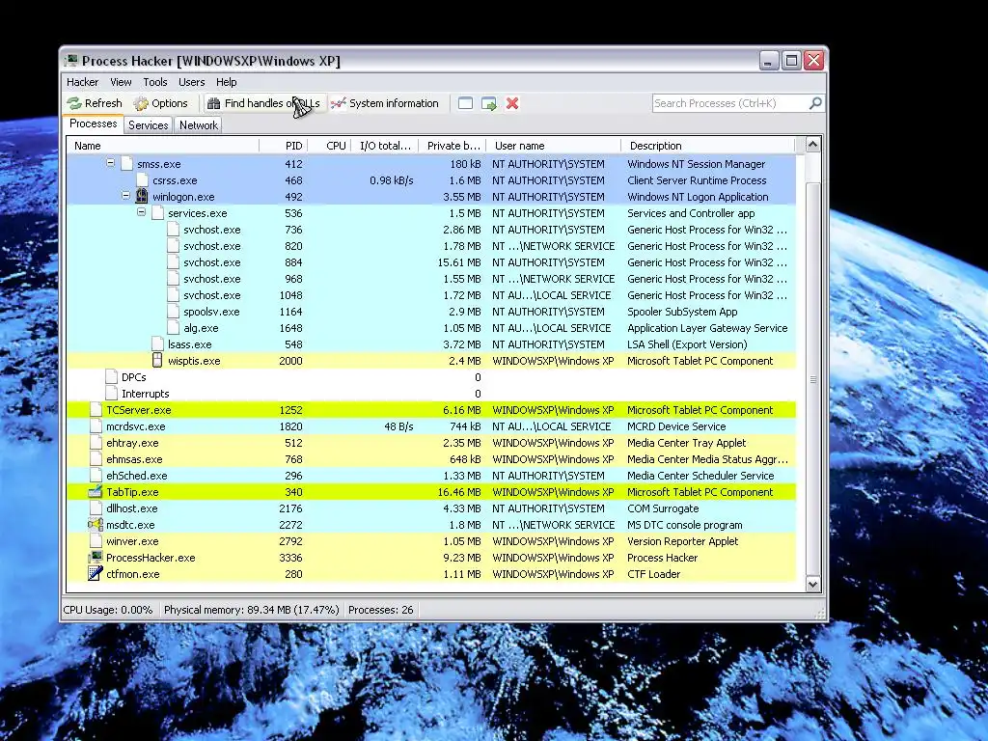The height and width of the screenshot is (741, 988).
Task: Collapse the winlogon.exe tree node
Action: 125,195
